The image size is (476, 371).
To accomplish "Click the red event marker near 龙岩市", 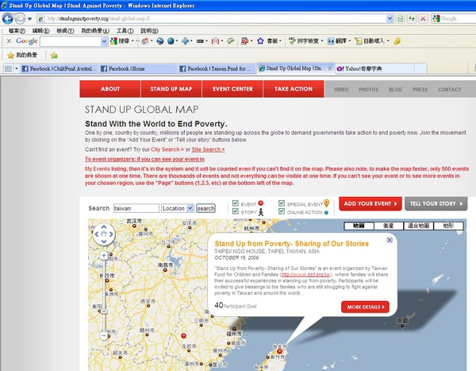I will 183,336.
